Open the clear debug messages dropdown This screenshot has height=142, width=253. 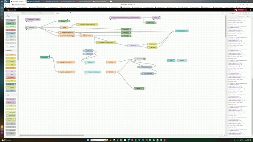coord(248,16)
